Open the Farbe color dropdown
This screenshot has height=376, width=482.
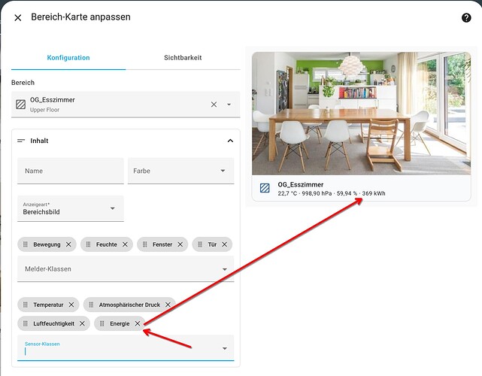coord(180,171)
